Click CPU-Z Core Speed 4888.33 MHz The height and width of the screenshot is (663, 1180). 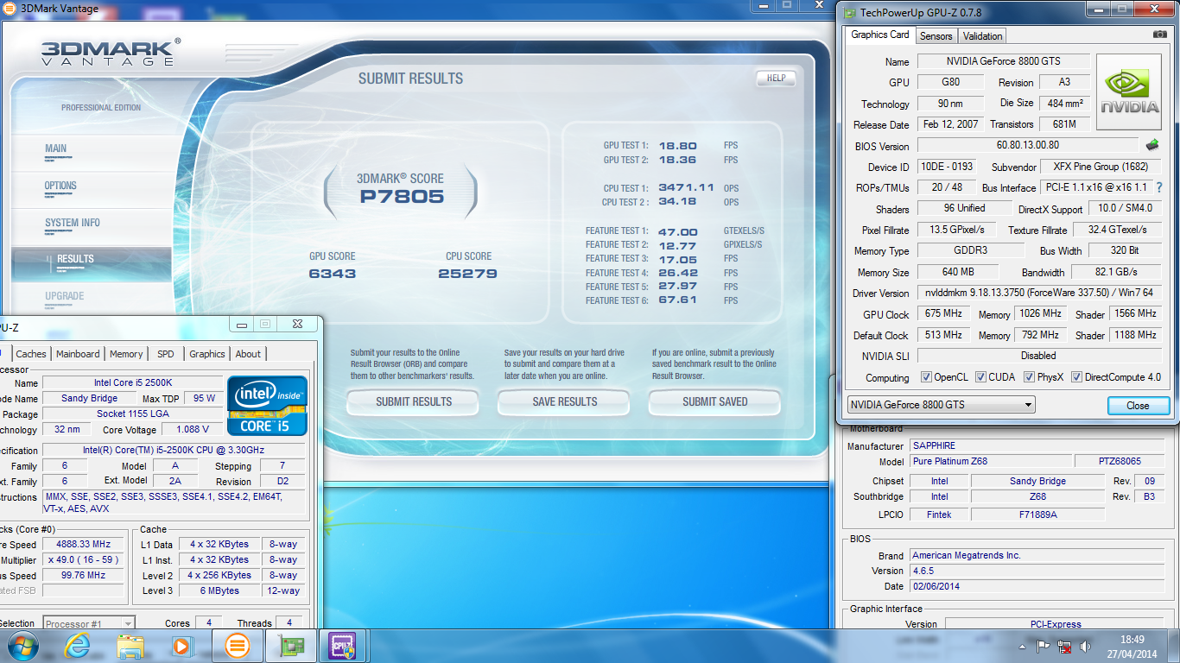click(84, 544)
